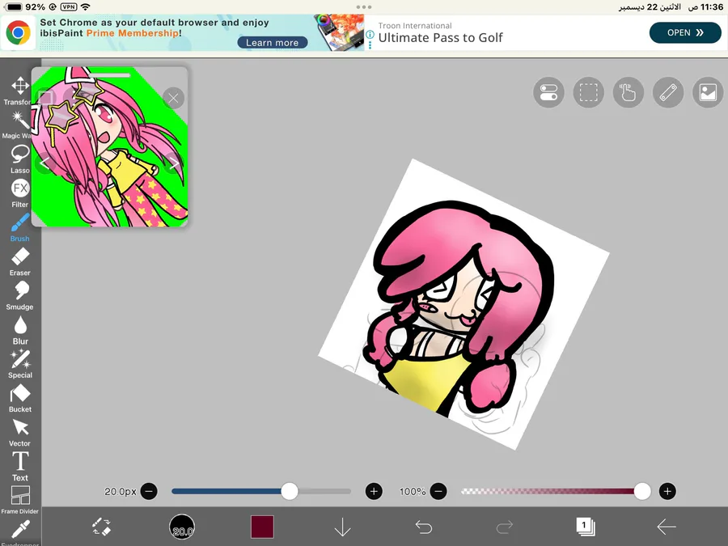This screenshot has height=546, width=728.
Task: Select the Eraser tool
Action: (x=20, y=262)
